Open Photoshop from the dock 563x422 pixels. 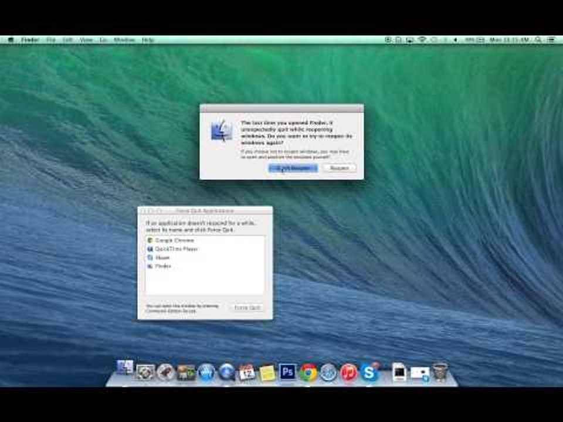287,372
